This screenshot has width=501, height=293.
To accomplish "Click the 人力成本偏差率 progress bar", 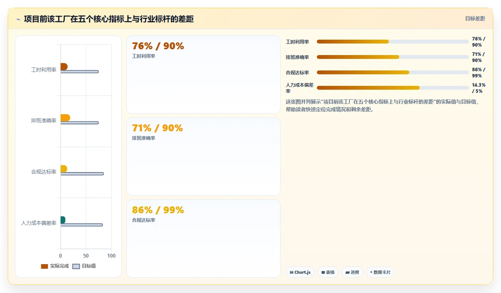I will (x=393, y=88).
